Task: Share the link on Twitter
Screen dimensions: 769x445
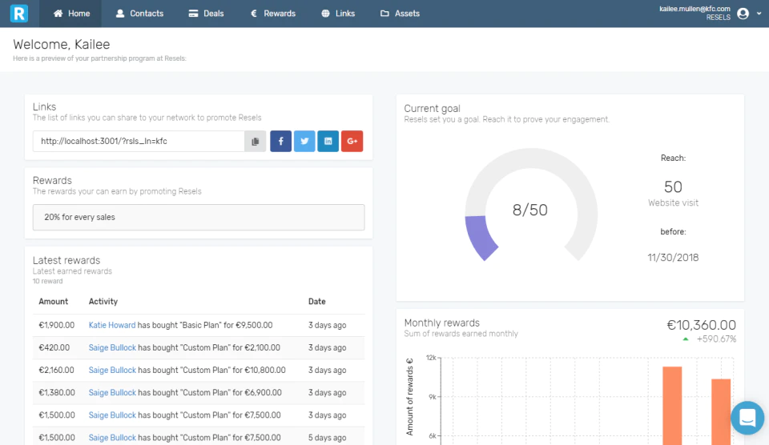Action: point(304,141)
